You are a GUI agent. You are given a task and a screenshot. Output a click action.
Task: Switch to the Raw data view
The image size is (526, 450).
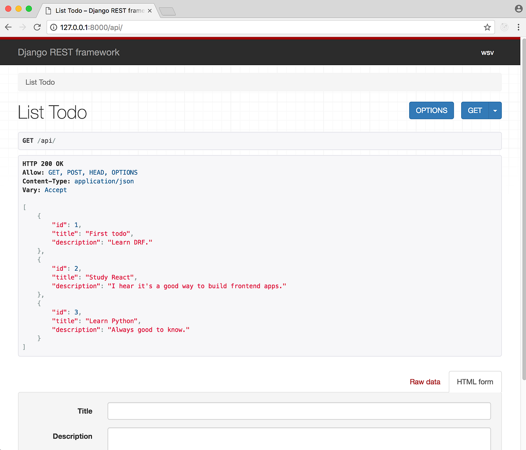pos(425,382)
